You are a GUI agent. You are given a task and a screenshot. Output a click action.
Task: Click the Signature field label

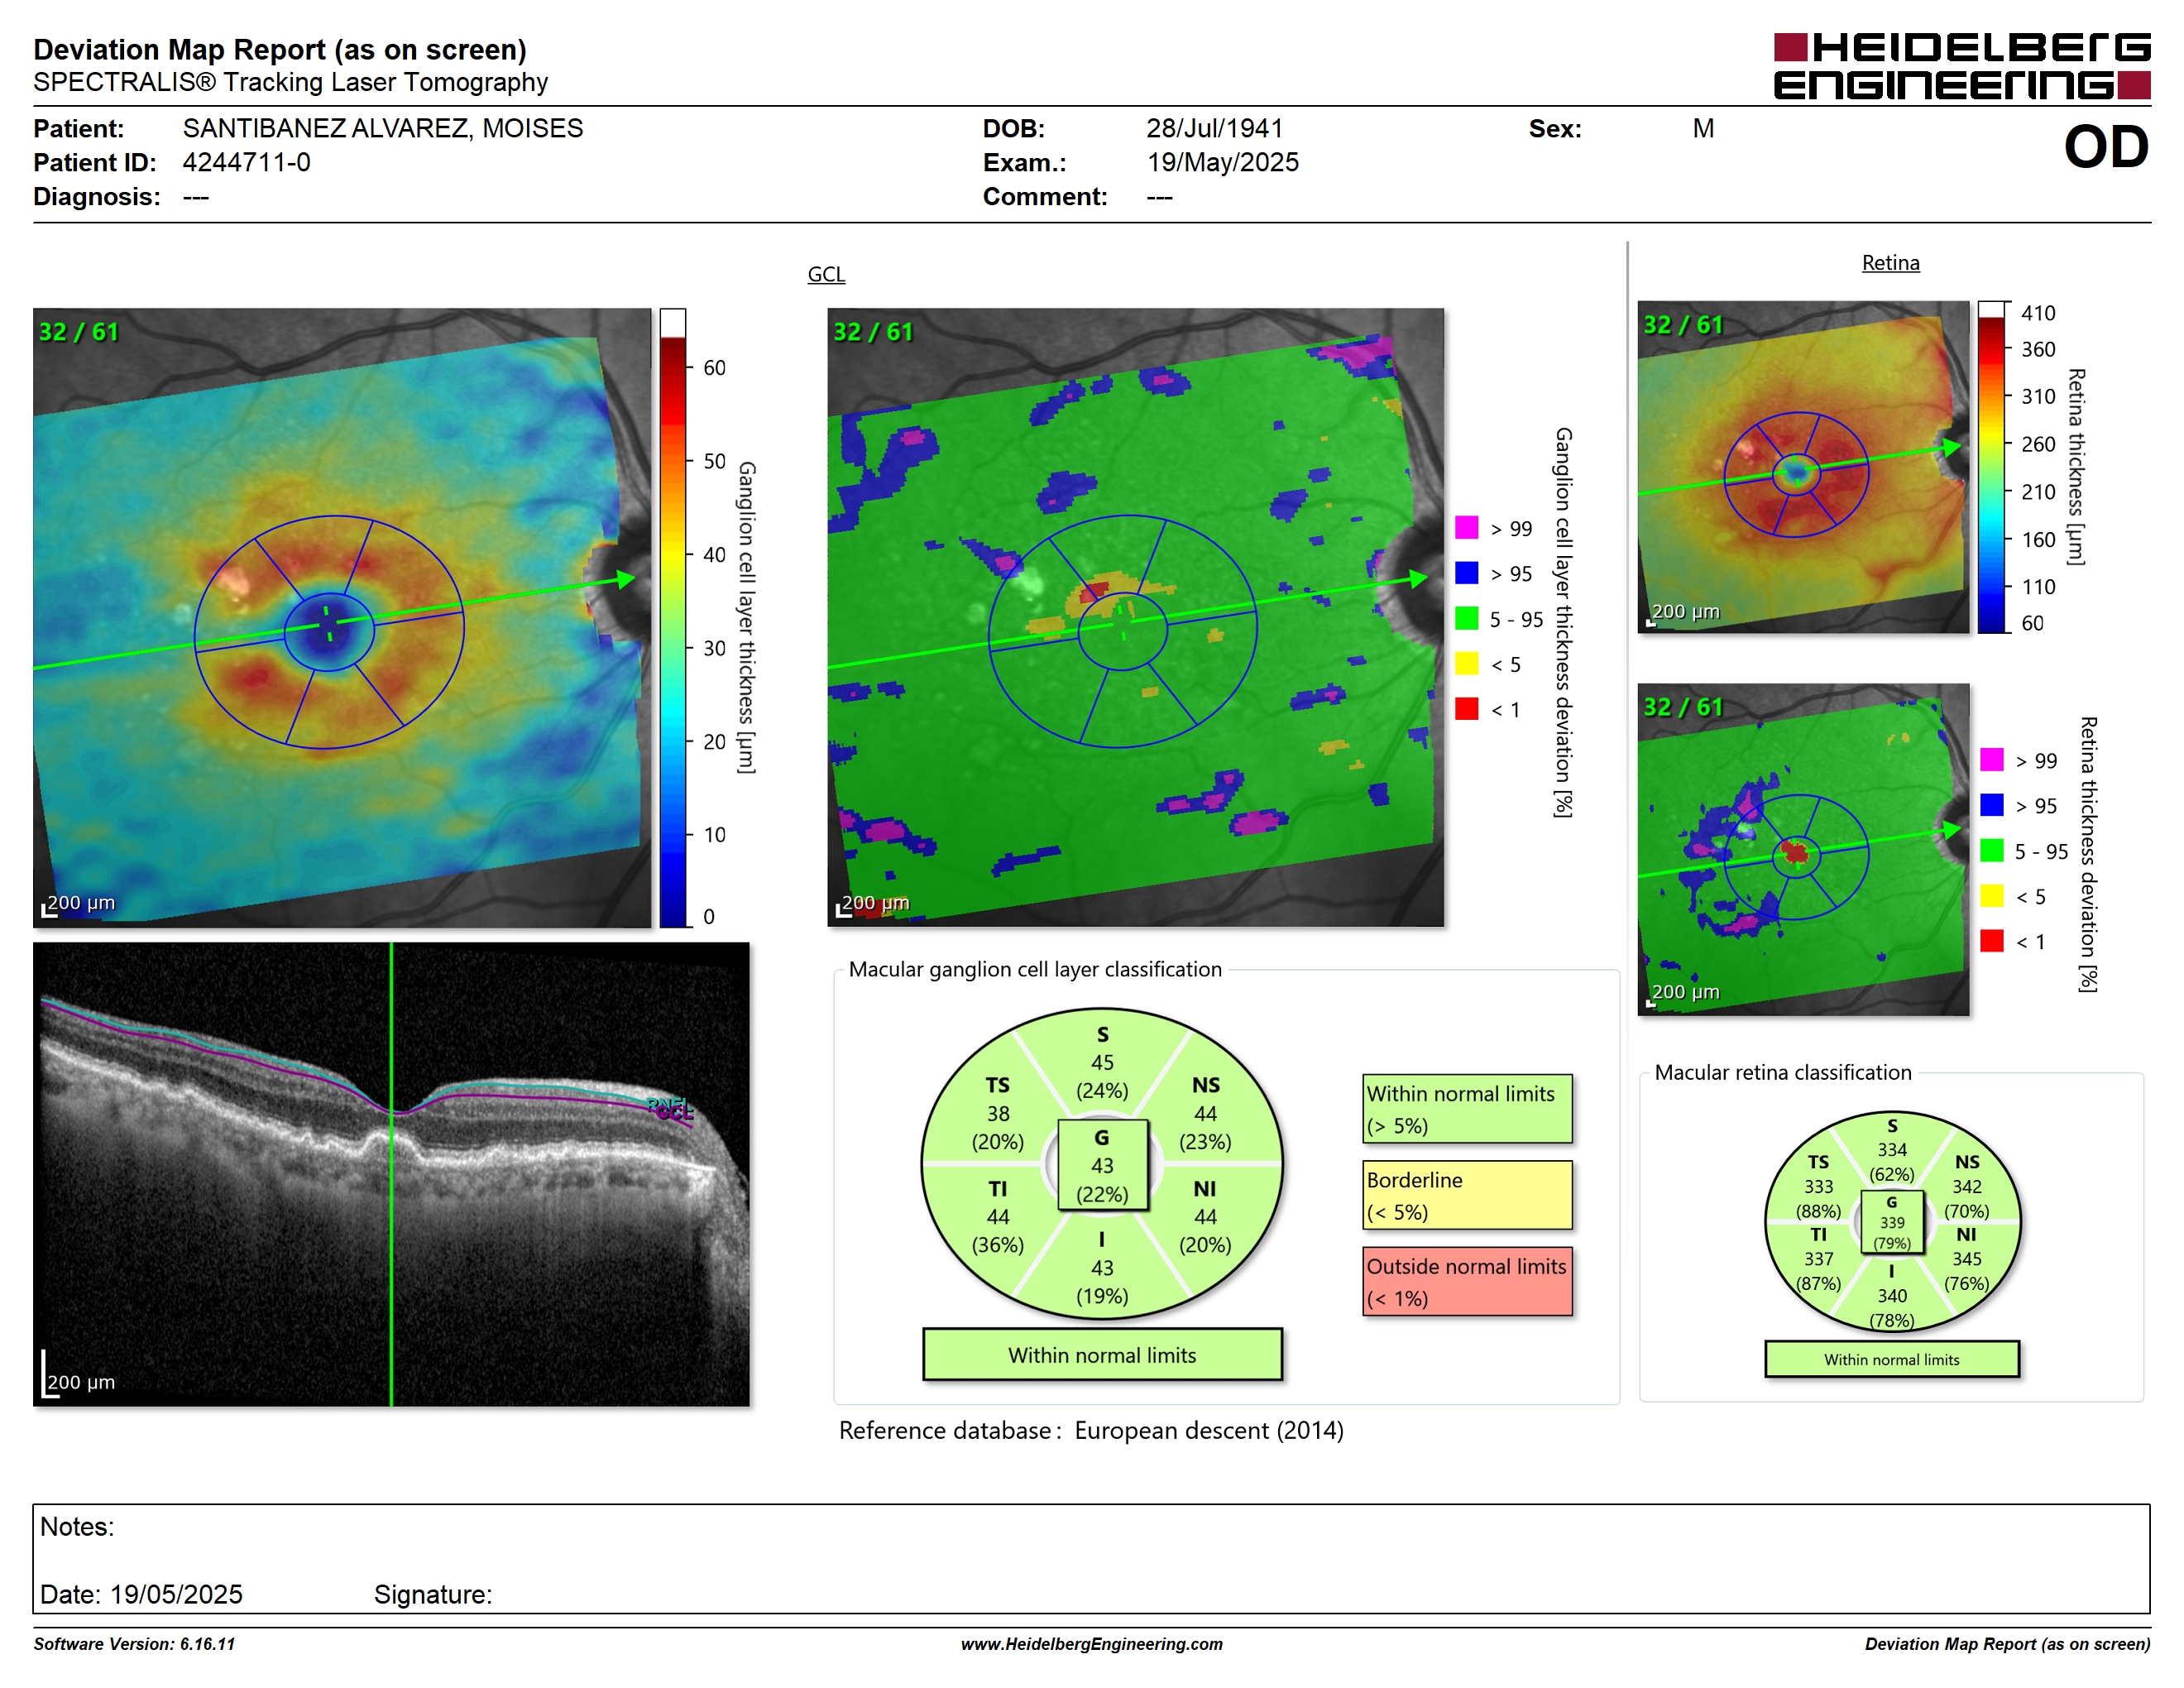433,1594
